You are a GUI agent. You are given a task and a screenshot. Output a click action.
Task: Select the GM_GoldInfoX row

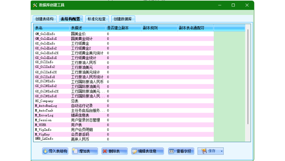pyautogui.click(x=124, y=39)
